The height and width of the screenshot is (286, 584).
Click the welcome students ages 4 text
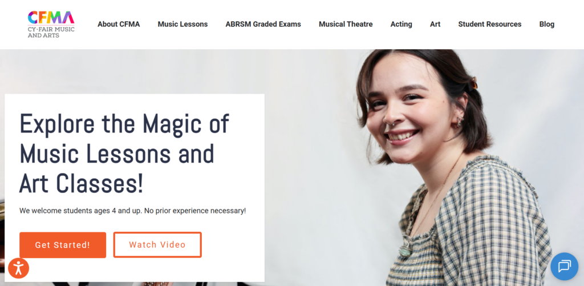click(132, 211)
